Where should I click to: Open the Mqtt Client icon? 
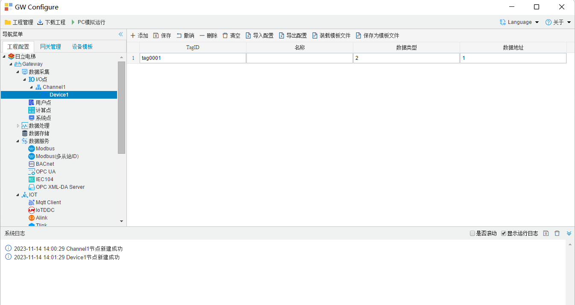32,202
